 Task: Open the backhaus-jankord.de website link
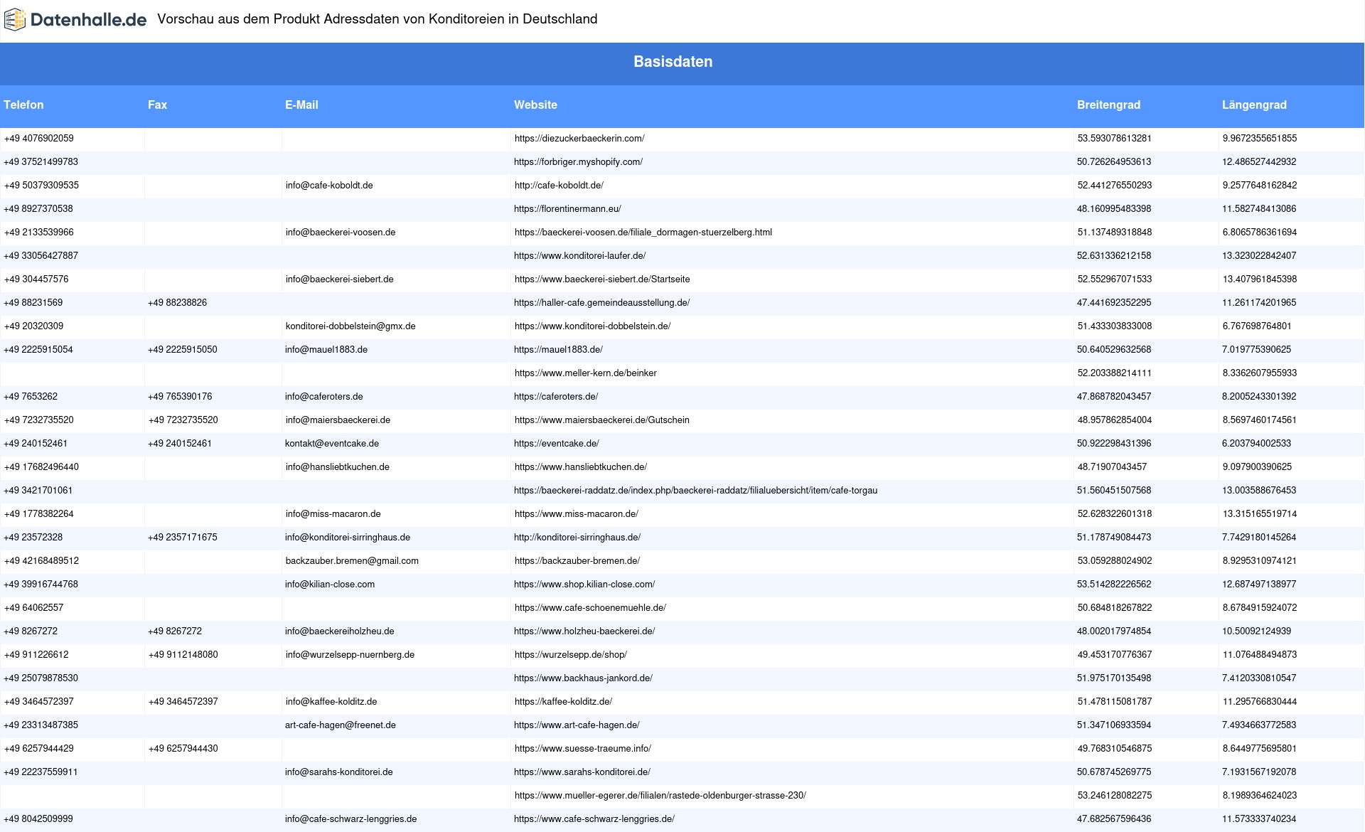pyautogui.click(x=583, y=678)
